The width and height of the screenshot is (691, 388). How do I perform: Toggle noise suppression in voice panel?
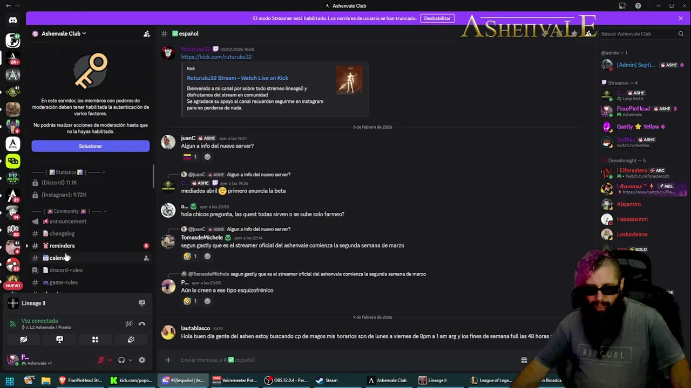(129, 324)
